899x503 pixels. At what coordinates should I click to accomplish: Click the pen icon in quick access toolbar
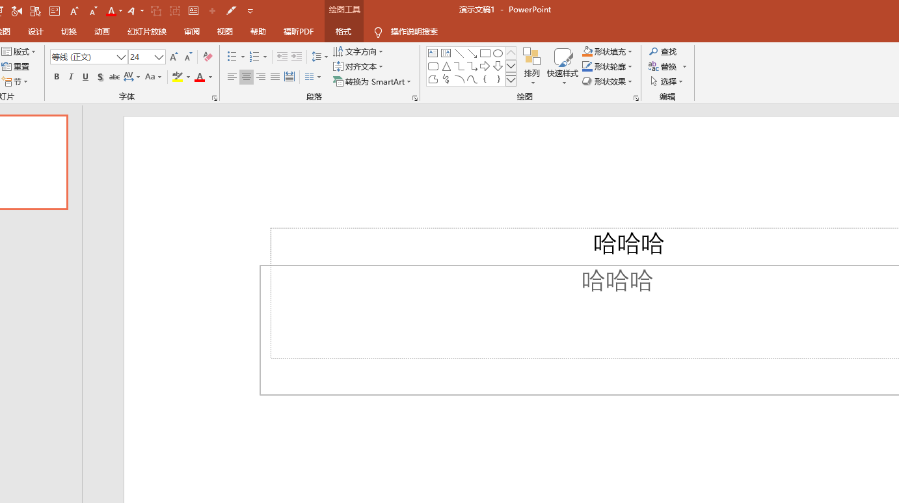pos(231,11)
